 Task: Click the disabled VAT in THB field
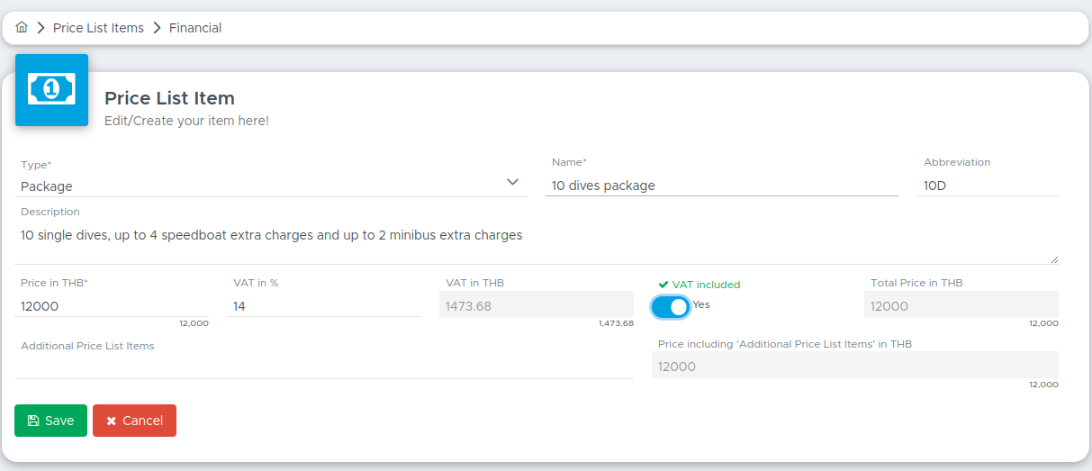point(537,304)
